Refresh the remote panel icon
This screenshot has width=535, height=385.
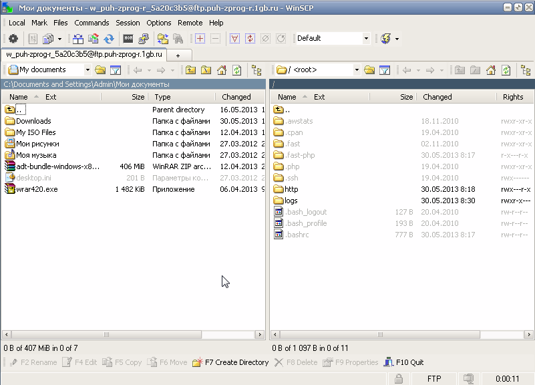(506, 70)
